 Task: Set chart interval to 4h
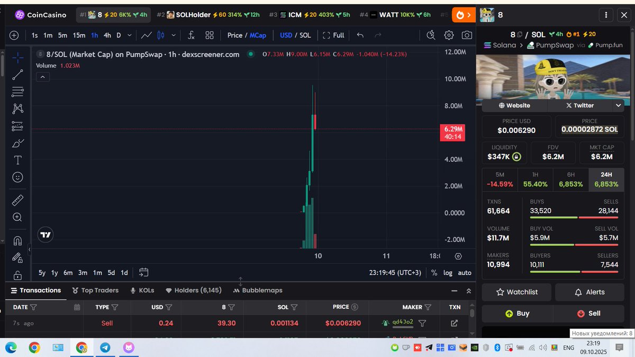coord(107,35)
